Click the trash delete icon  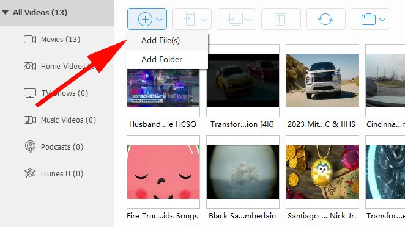(281, 19)
